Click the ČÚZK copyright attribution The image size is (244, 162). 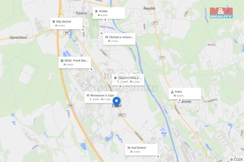[x=237, y=159]
